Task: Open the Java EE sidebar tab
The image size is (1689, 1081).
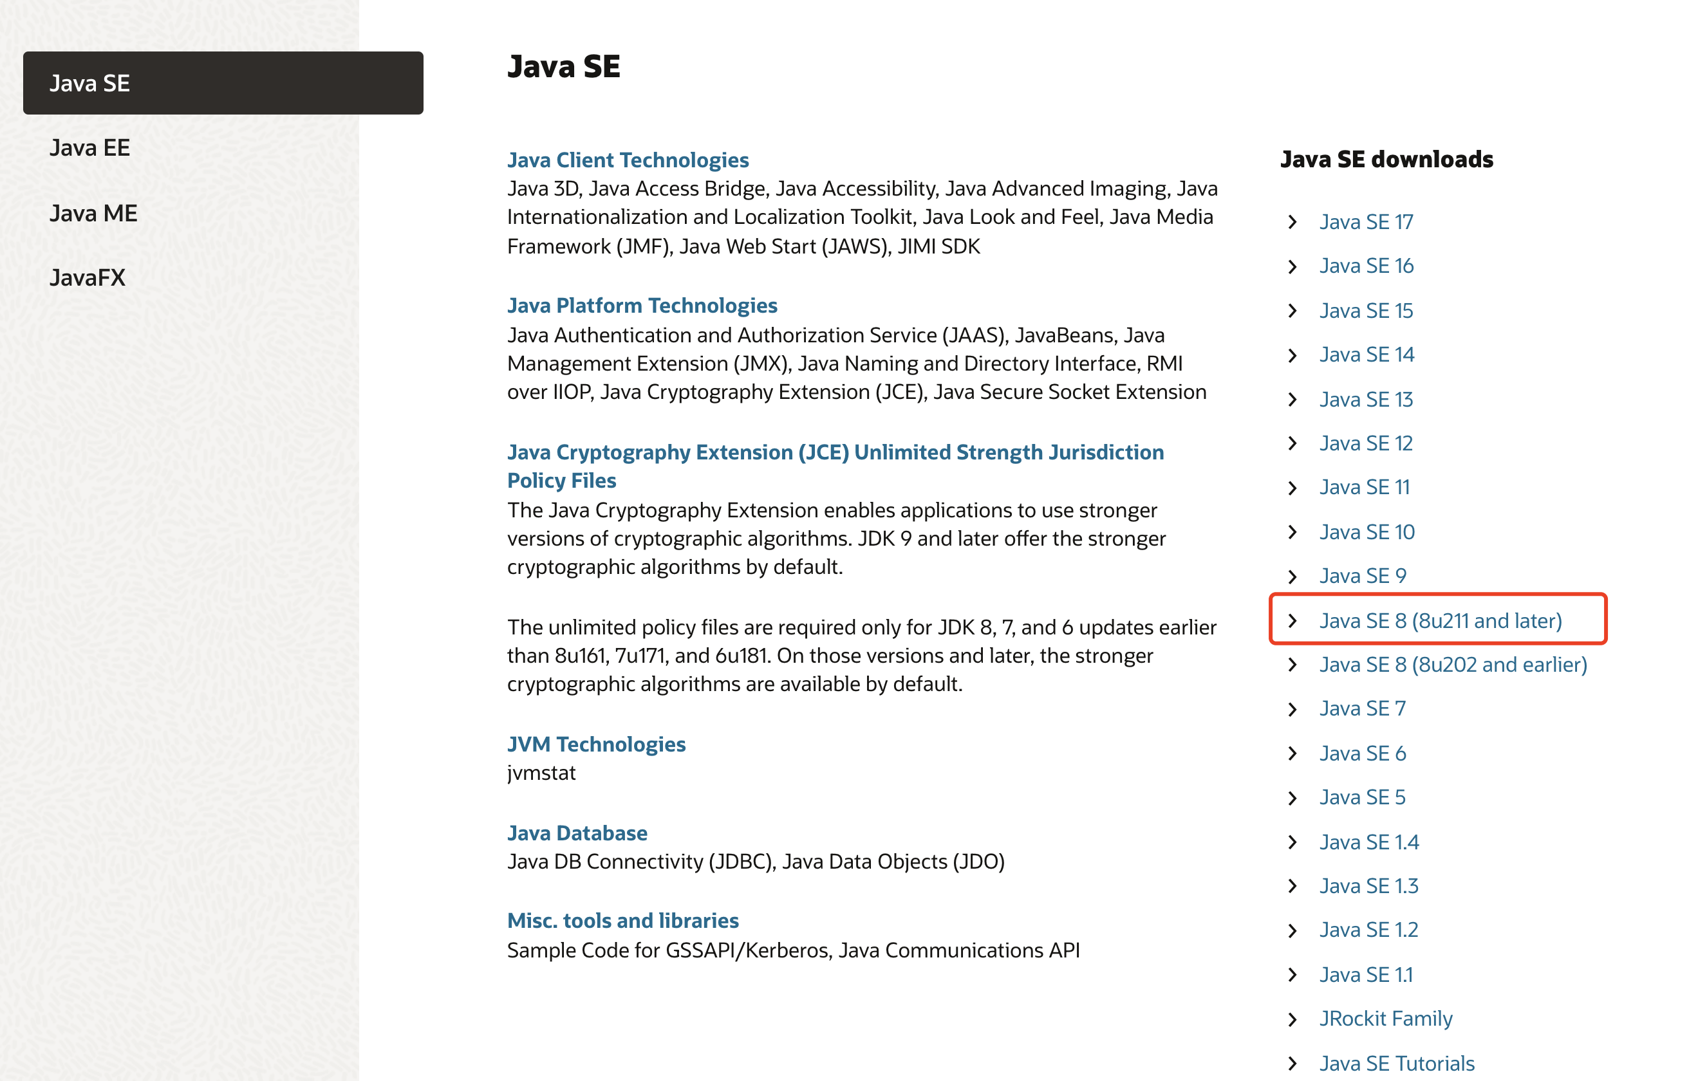Action: (x=90, y=148)
